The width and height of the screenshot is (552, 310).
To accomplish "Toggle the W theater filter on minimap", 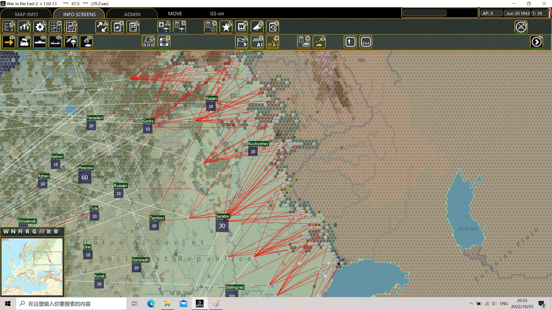I will 6,232.
